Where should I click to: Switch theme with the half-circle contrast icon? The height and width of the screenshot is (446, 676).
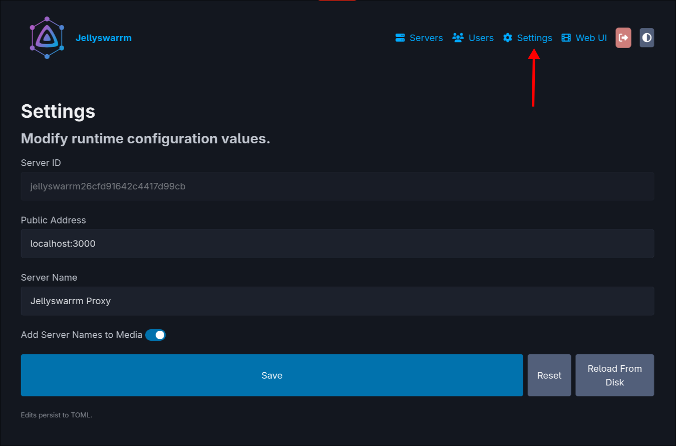point(646,38)
